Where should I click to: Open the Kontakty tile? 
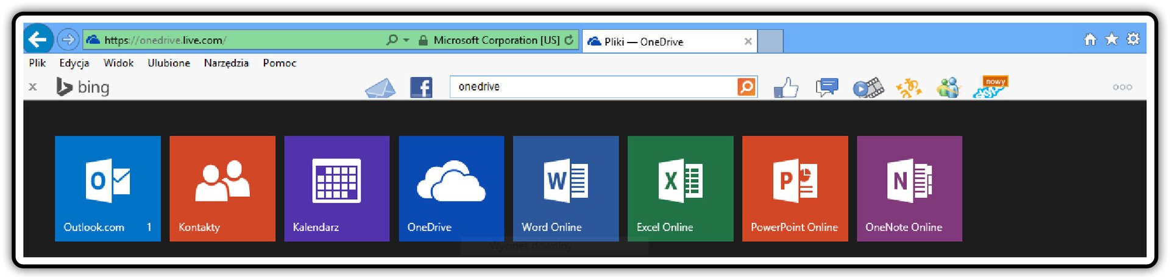(222, 189)
